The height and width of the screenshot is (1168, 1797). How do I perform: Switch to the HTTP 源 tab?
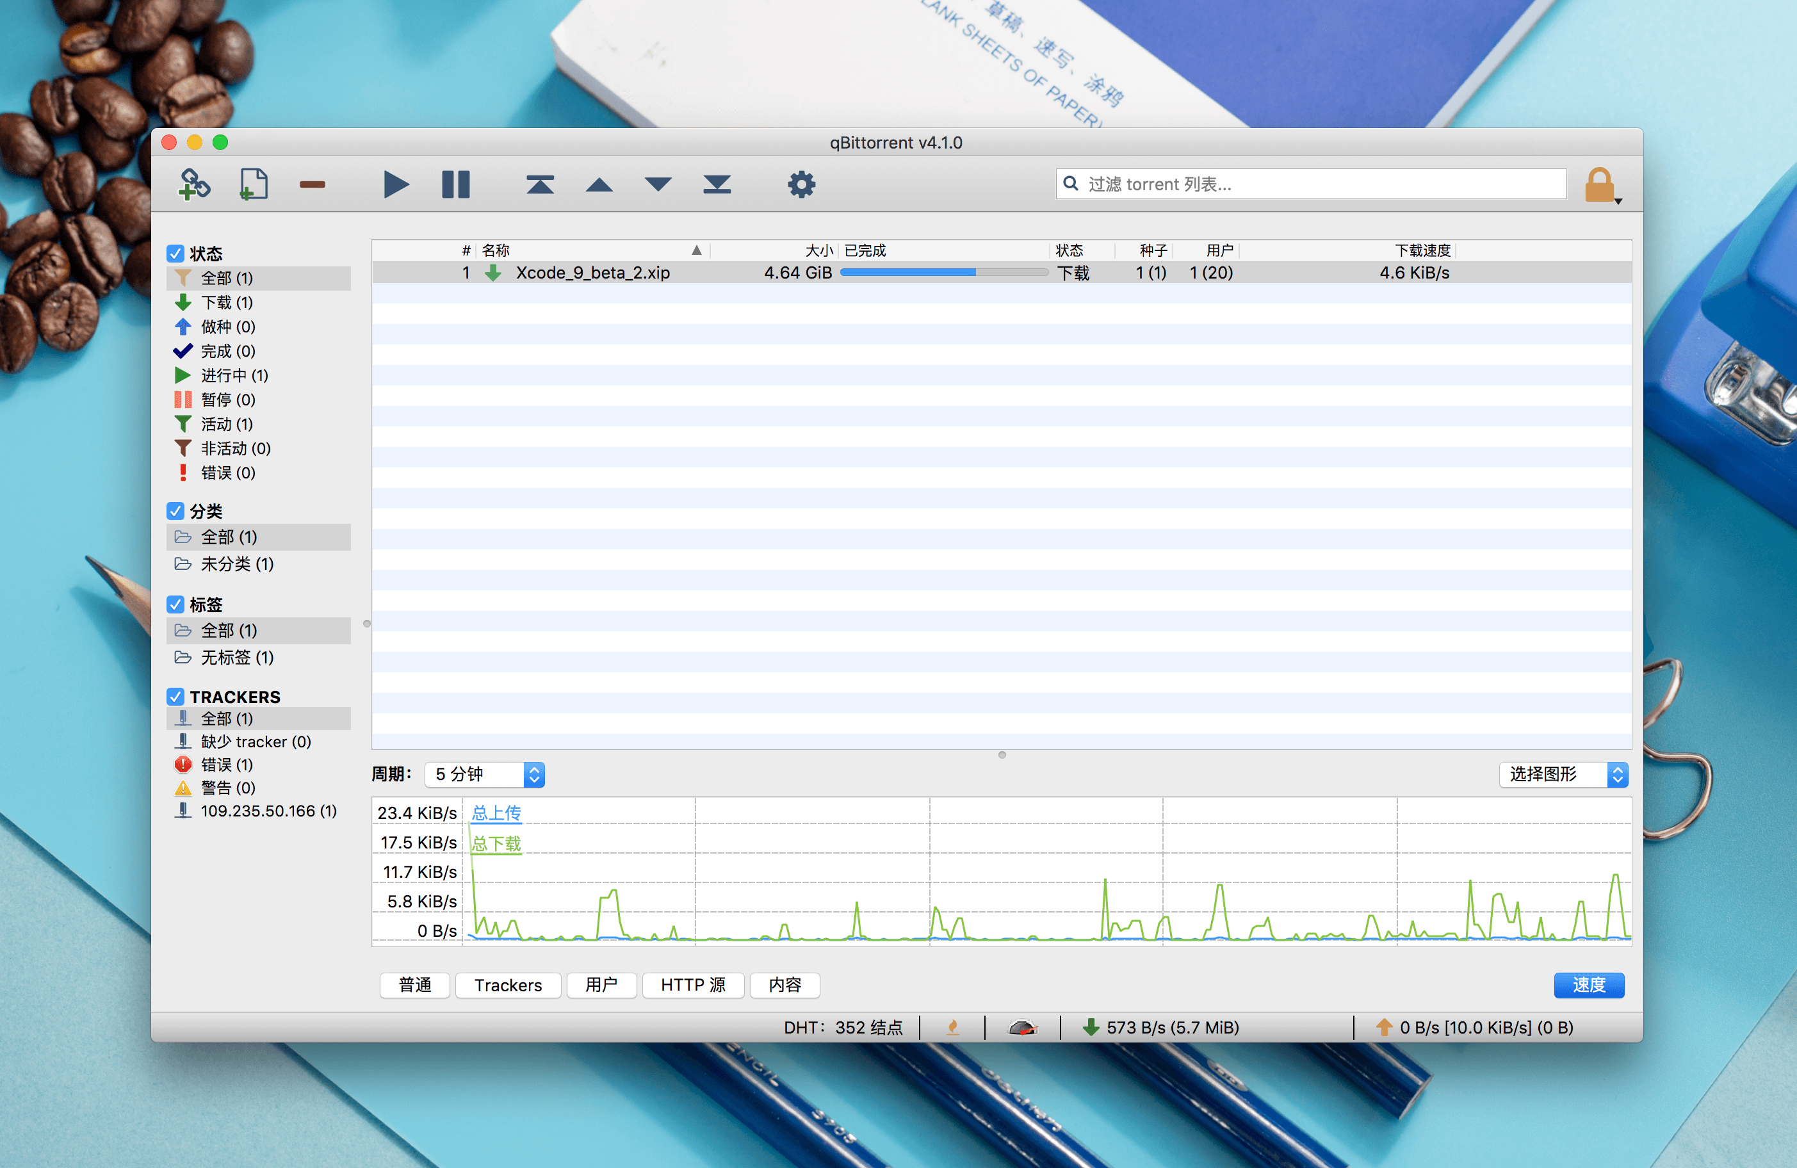693,984
